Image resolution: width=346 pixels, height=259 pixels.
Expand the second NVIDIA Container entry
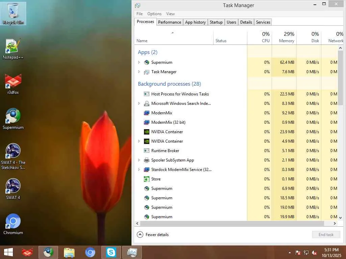[139, 141]
